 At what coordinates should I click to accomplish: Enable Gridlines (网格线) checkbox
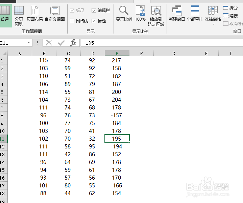(x=72, y=21)
